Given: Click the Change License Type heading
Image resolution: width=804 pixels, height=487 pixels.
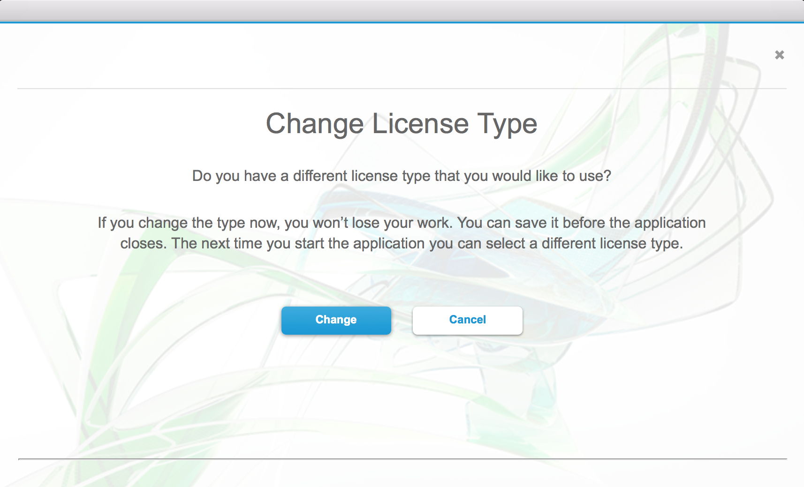Looking at the screenshot, I should tap(402, 123).
